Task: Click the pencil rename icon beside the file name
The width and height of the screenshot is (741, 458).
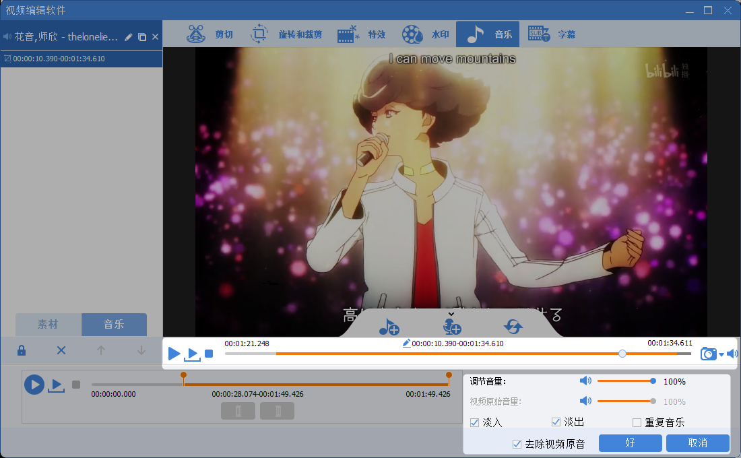Action: coord(128,37)
